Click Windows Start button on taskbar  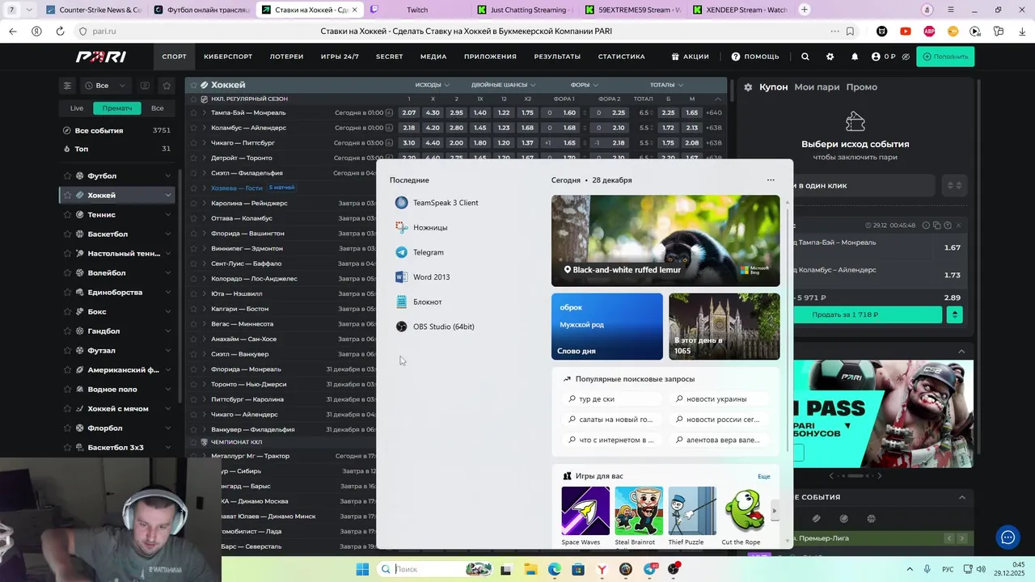click(362, 569)
